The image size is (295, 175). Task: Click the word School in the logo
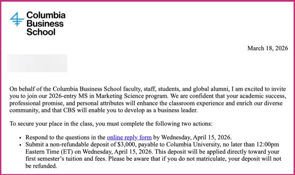click(41, 32)
